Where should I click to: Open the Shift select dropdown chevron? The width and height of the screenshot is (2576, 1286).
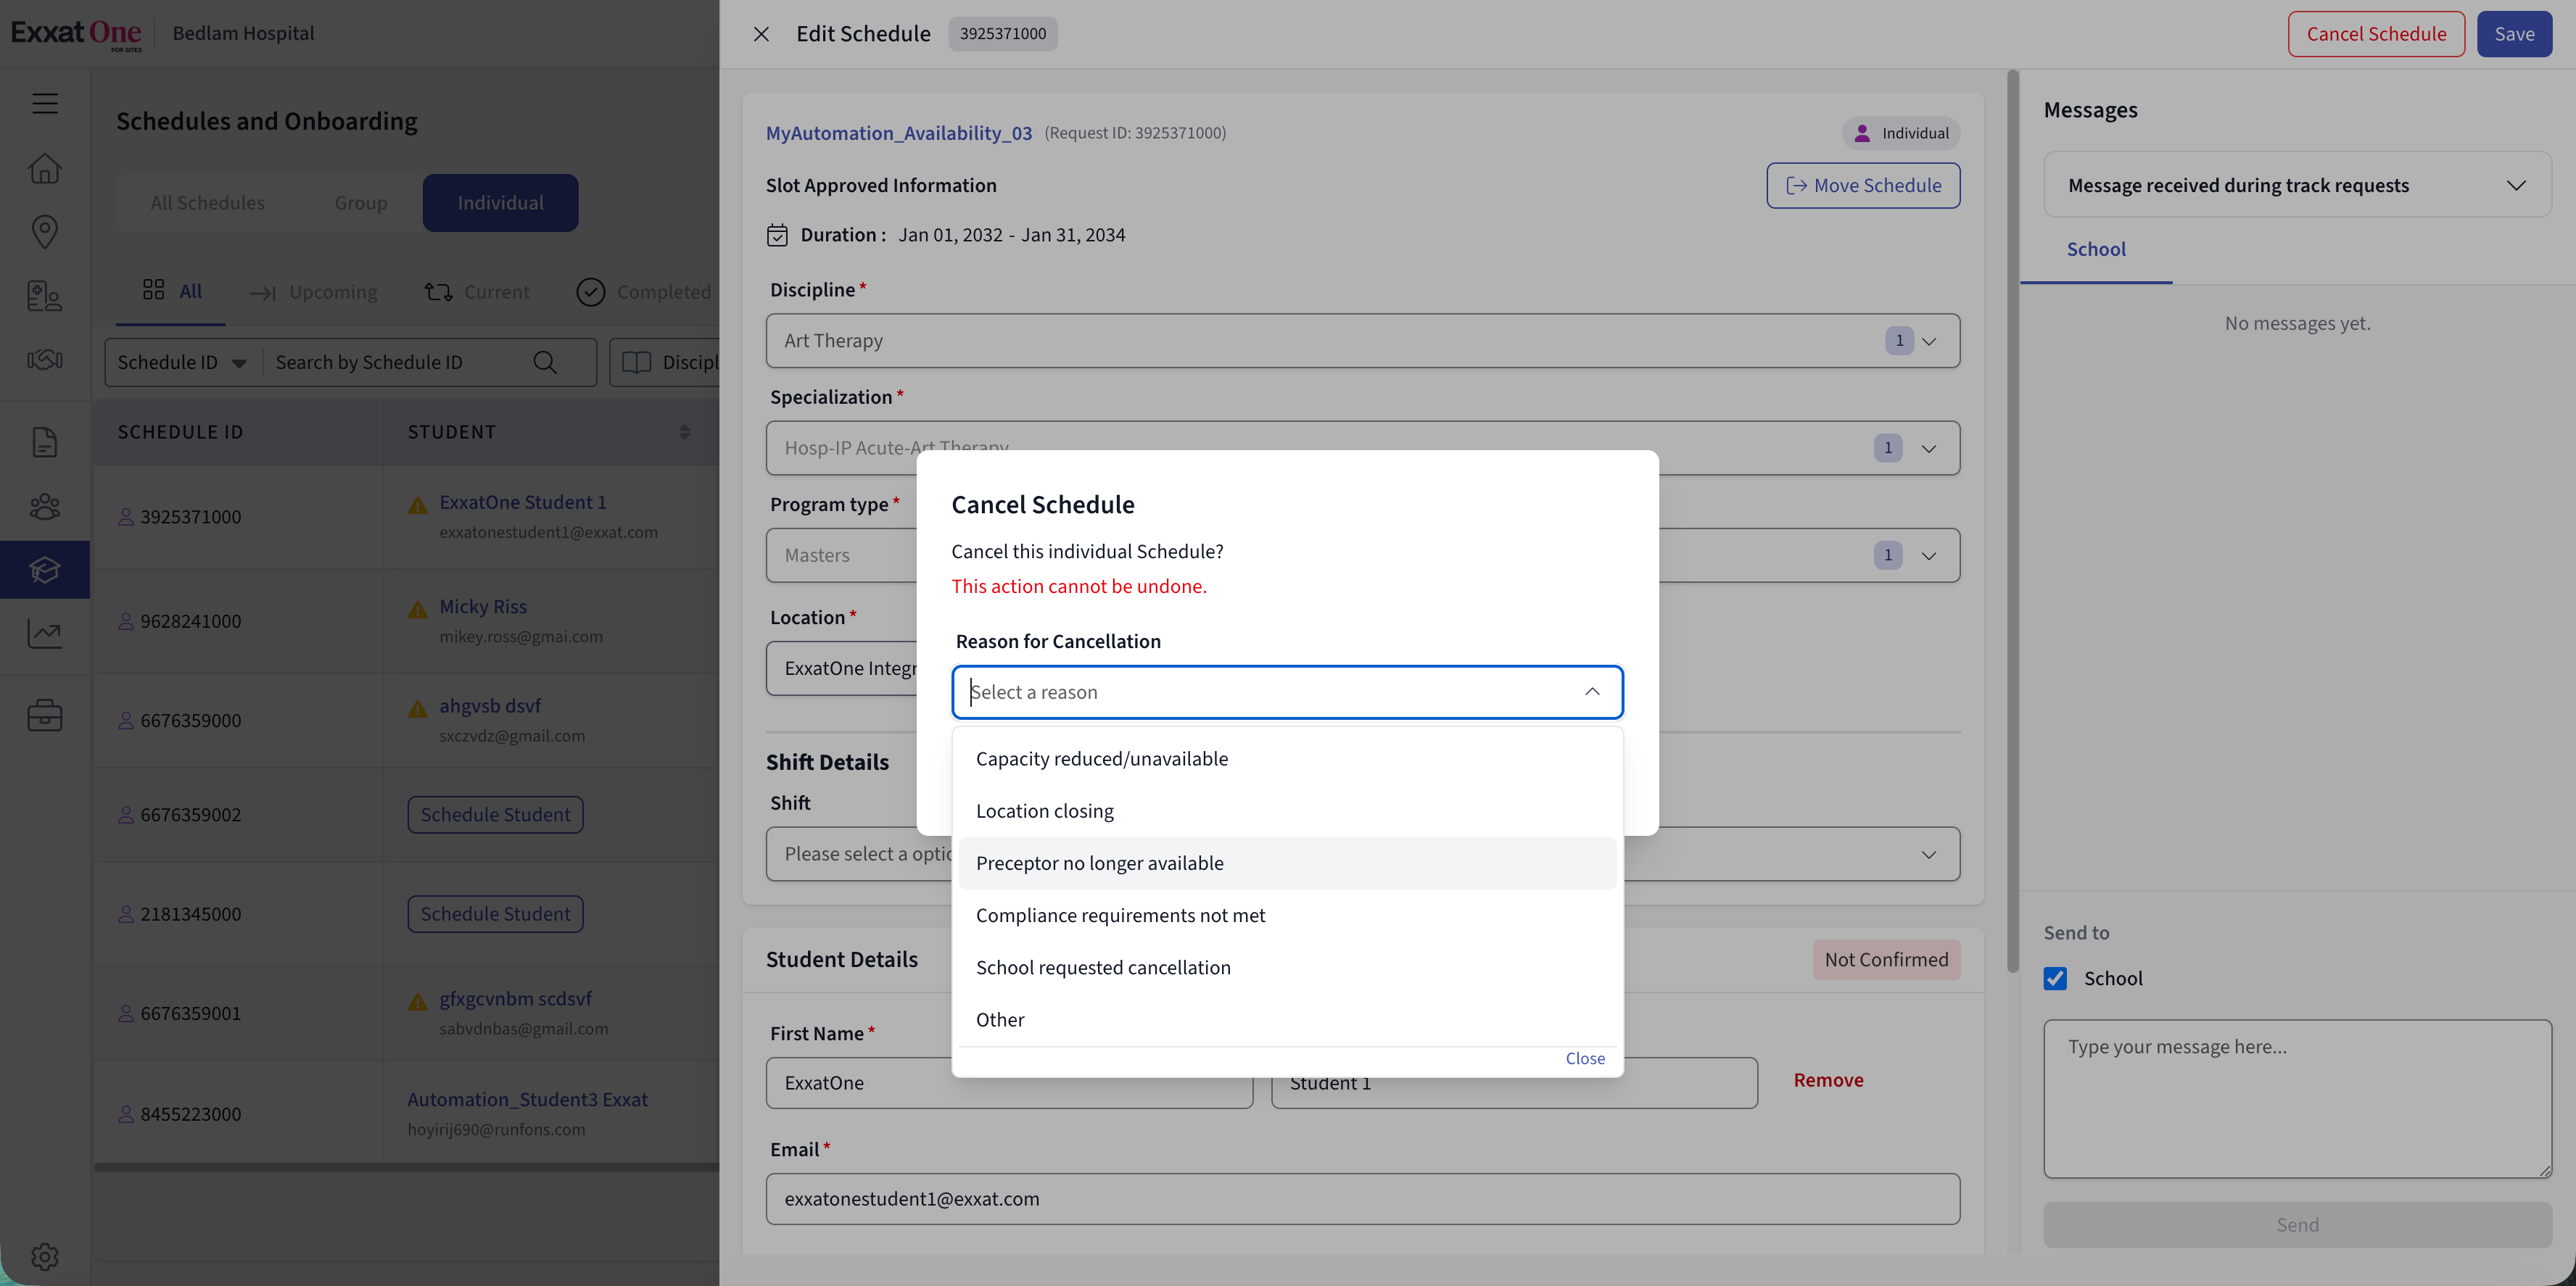(x=1929, y=855)
